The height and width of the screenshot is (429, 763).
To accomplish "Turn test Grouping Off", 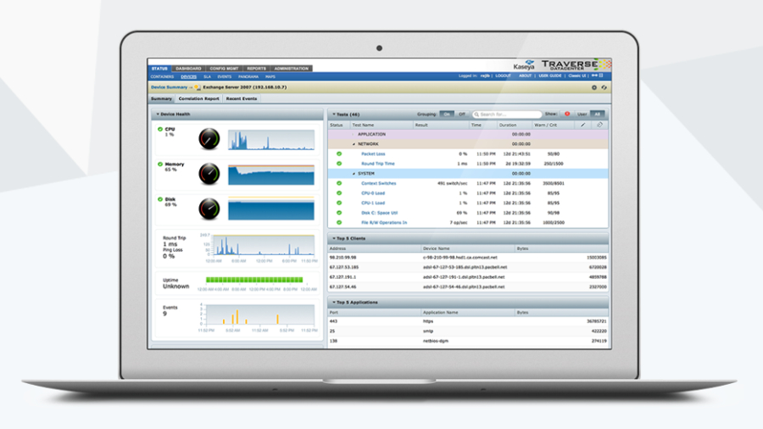I will 462,114.
